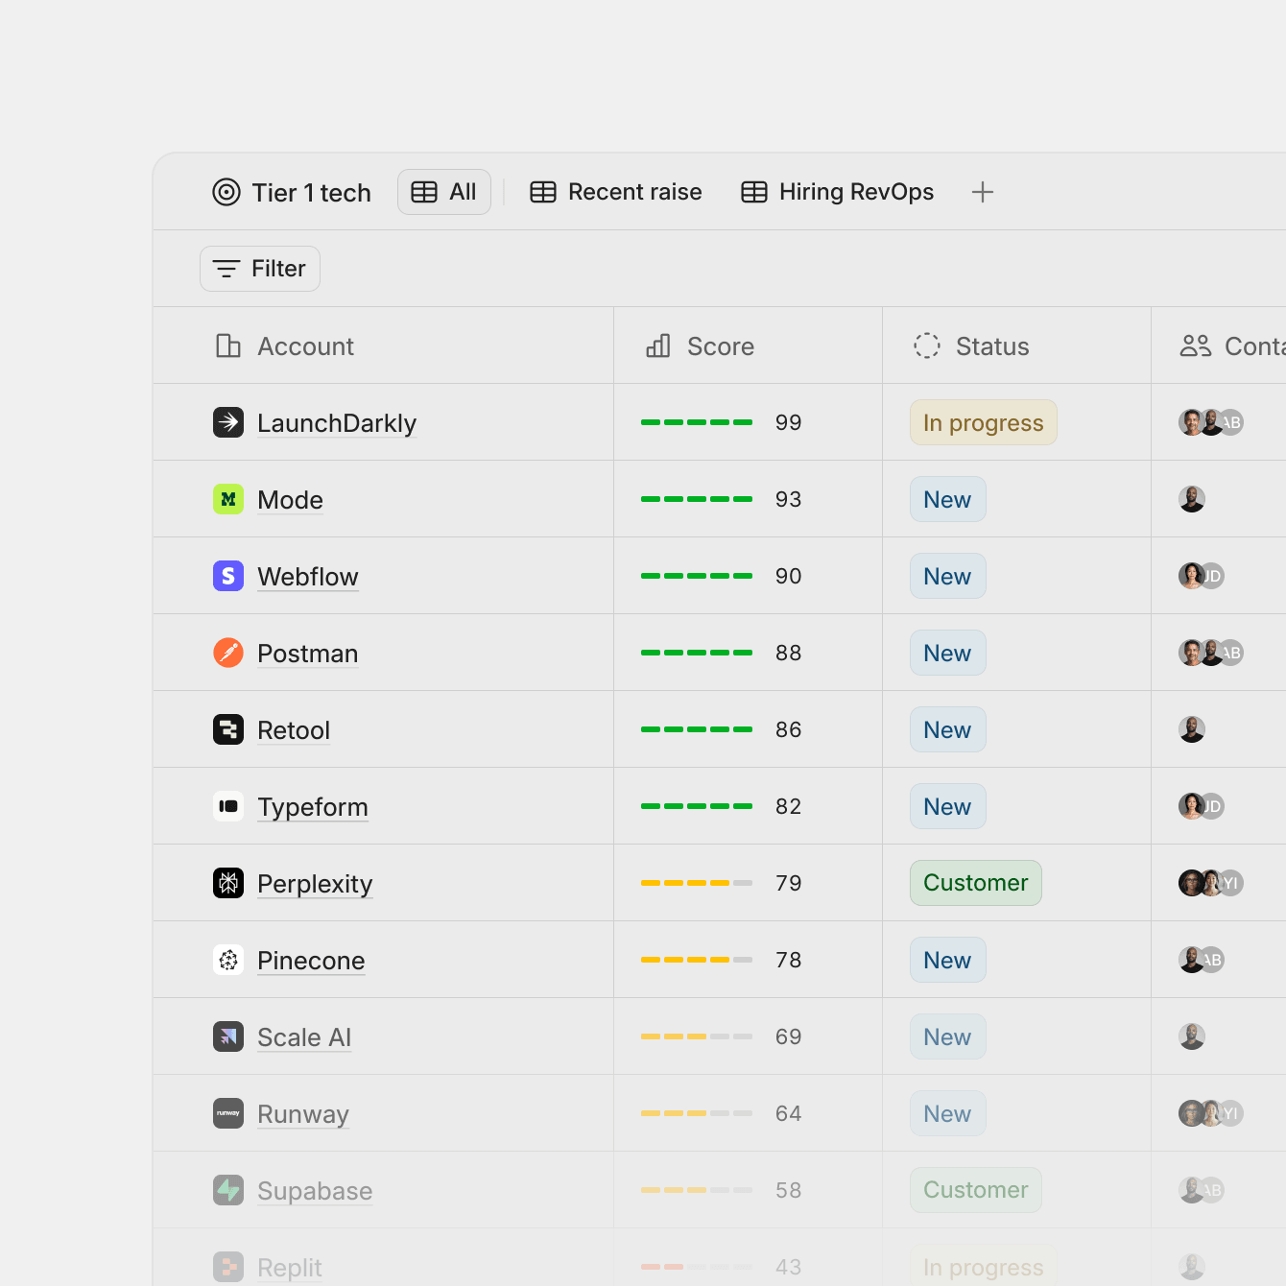The image size is (1286, 1286).
Task: Click the Webflow company logo icon
Action: [228, 576]
